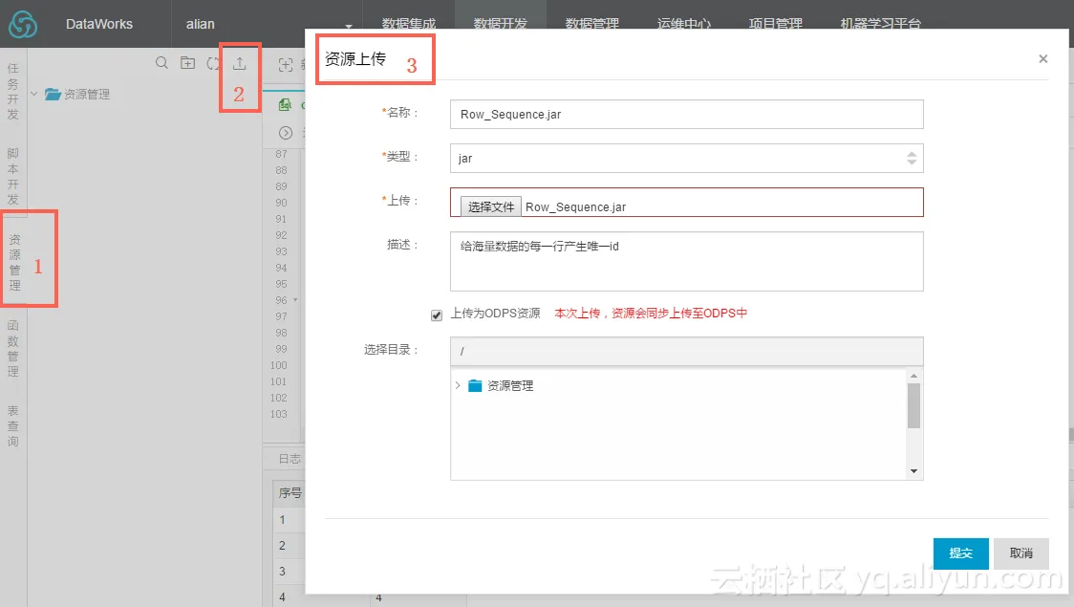Open 机器学习平台 top menu
The image size is (1074, 607).
click(x=881, y=24)
